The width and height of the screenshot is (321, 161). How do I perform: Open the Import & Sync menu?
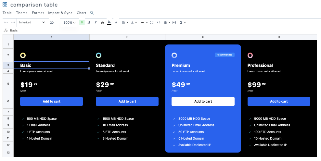point(60,13)
